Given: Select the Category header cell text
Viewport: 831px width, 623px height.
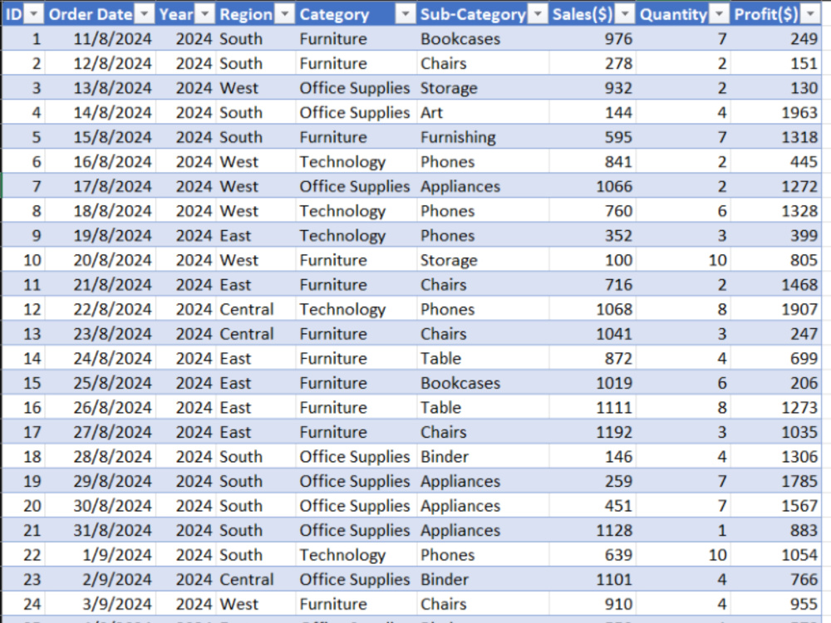Looking at the screenshot, I should (334, 15).
